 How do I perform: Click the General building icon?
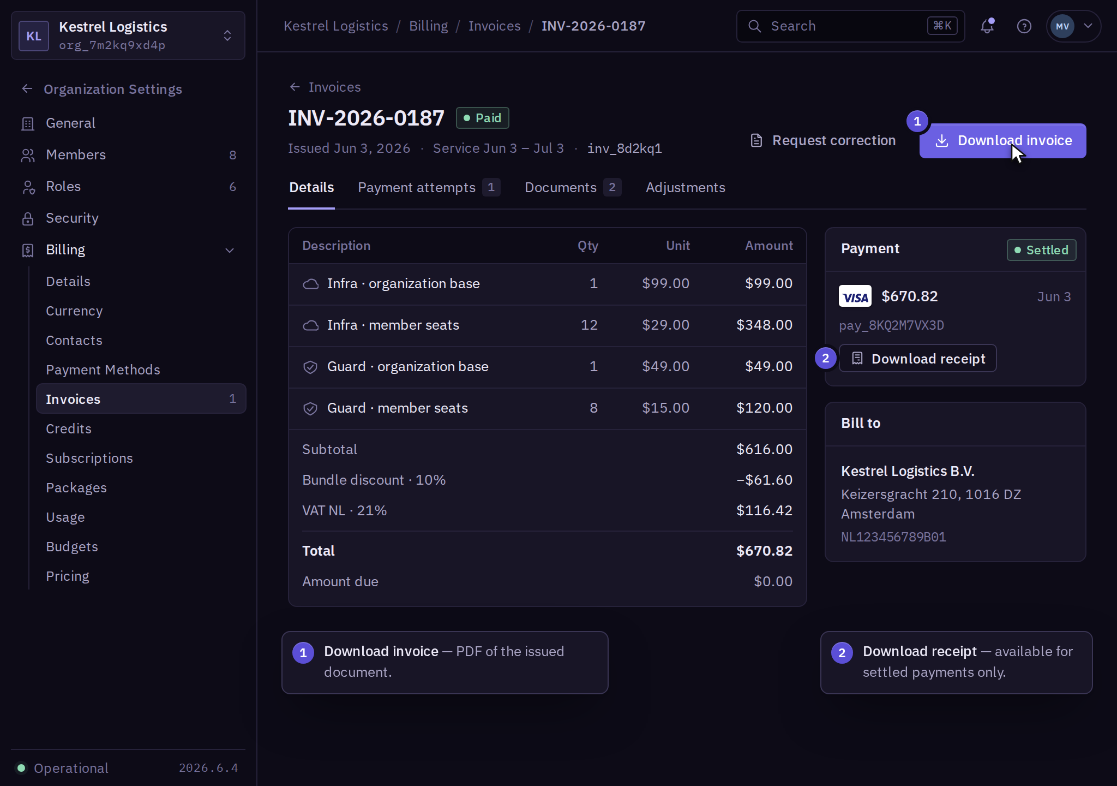(x=28, y=124)
